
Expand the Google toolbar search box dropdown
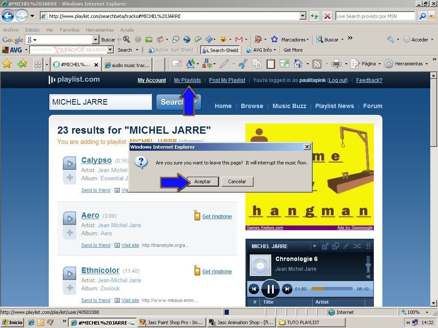coord(96,40)
